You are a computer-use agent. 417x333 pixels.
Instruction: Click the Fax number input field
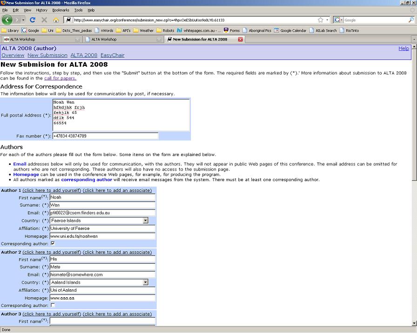[105, 136]
